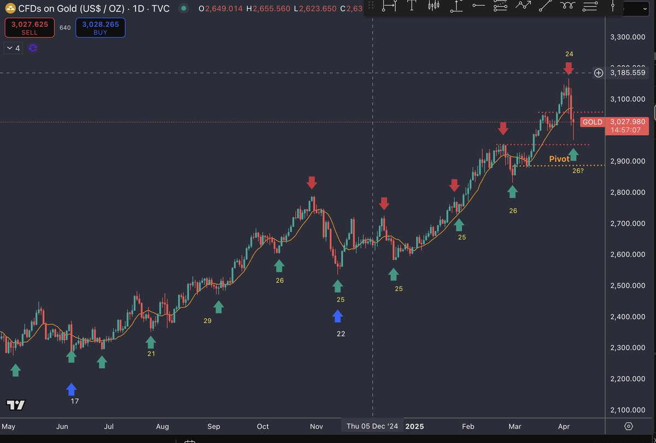The height and width of the screenshot is (443, 656).
Task: Select the Text drawing tool
Action: [411, 7]
